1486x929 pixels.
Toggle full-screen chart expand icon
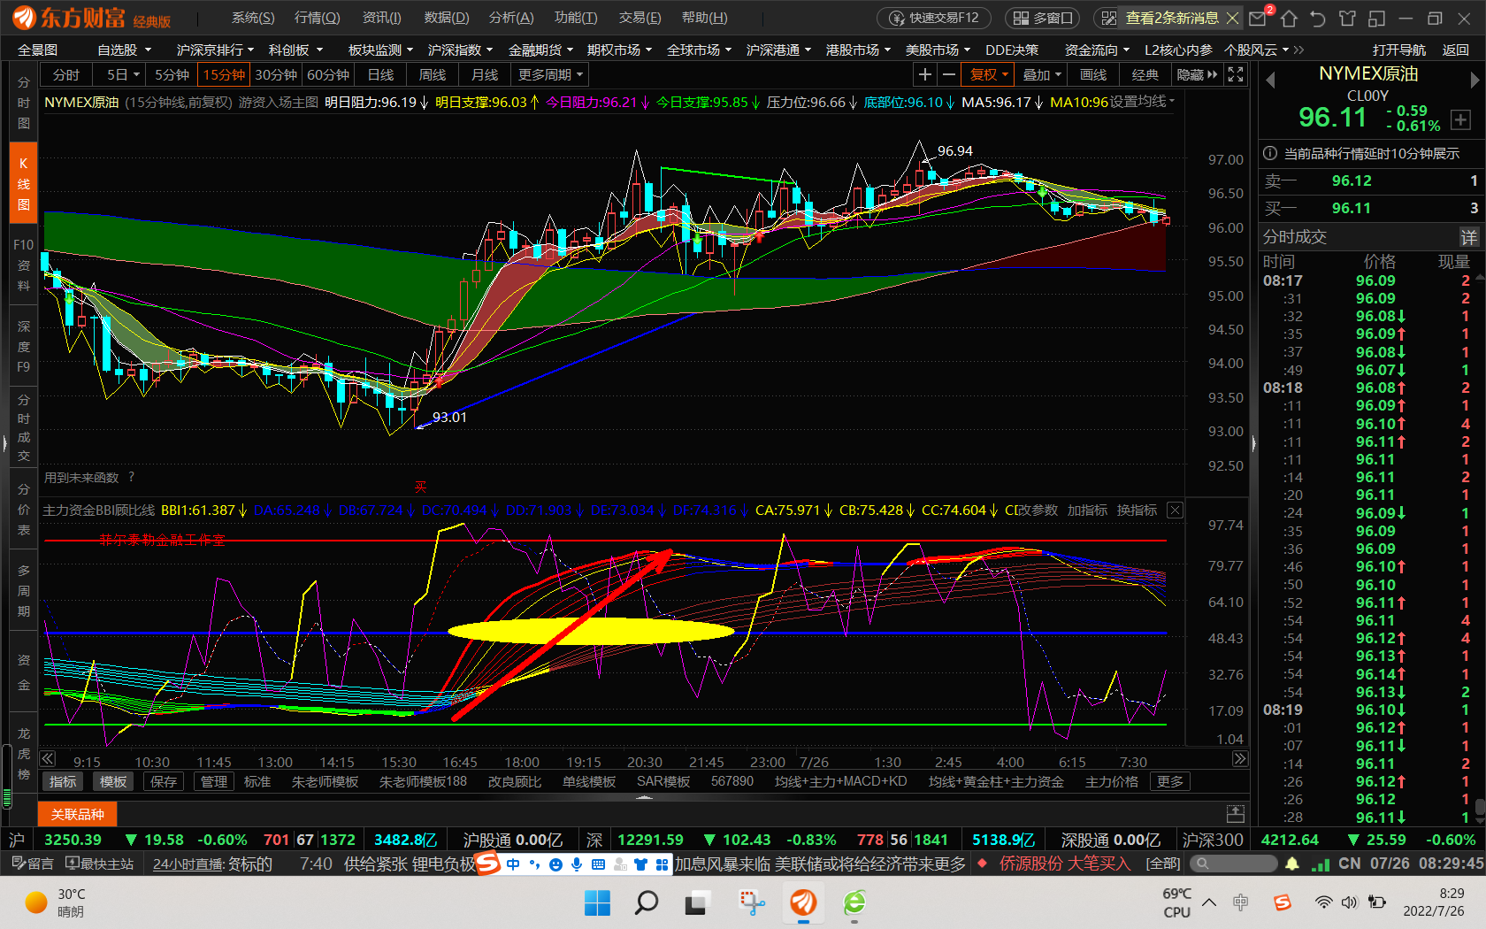(1236, 75)
